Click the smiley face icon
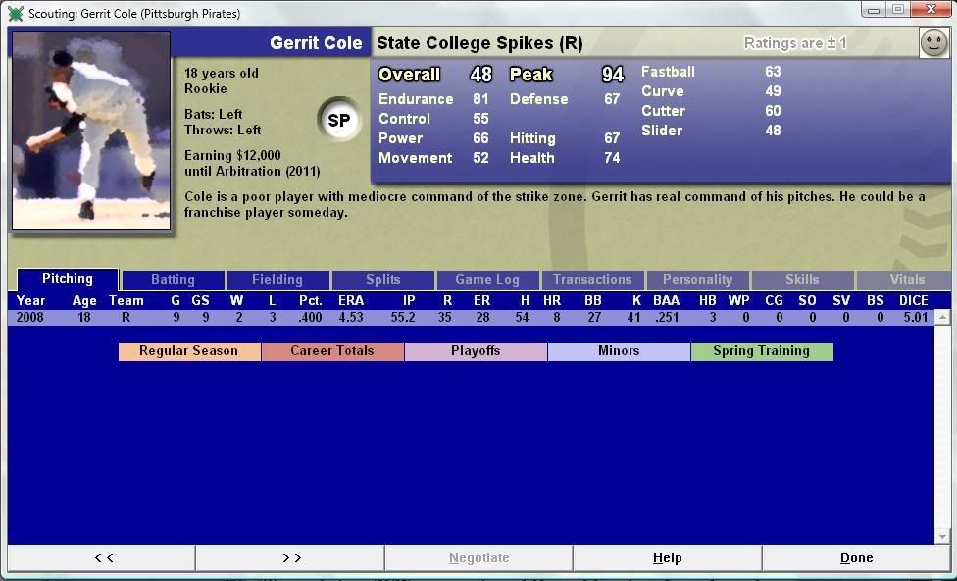 (933, 43)
